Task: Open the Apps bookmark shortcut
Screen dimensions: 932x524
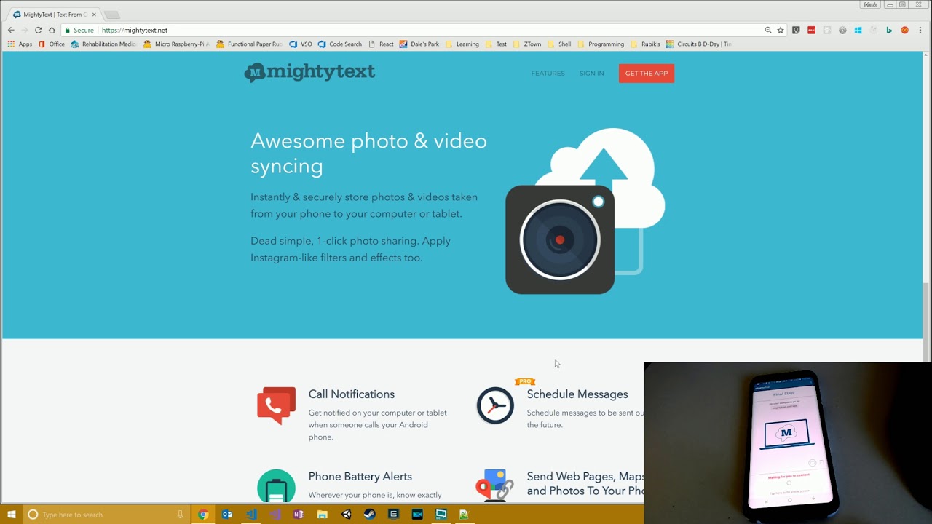Action: coord(20,44)
